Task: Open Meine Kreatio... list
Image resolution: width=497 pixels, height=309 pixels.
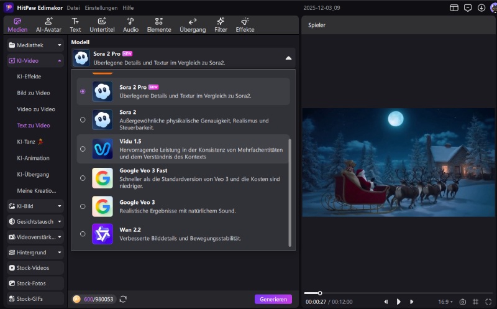Action: 37,191
